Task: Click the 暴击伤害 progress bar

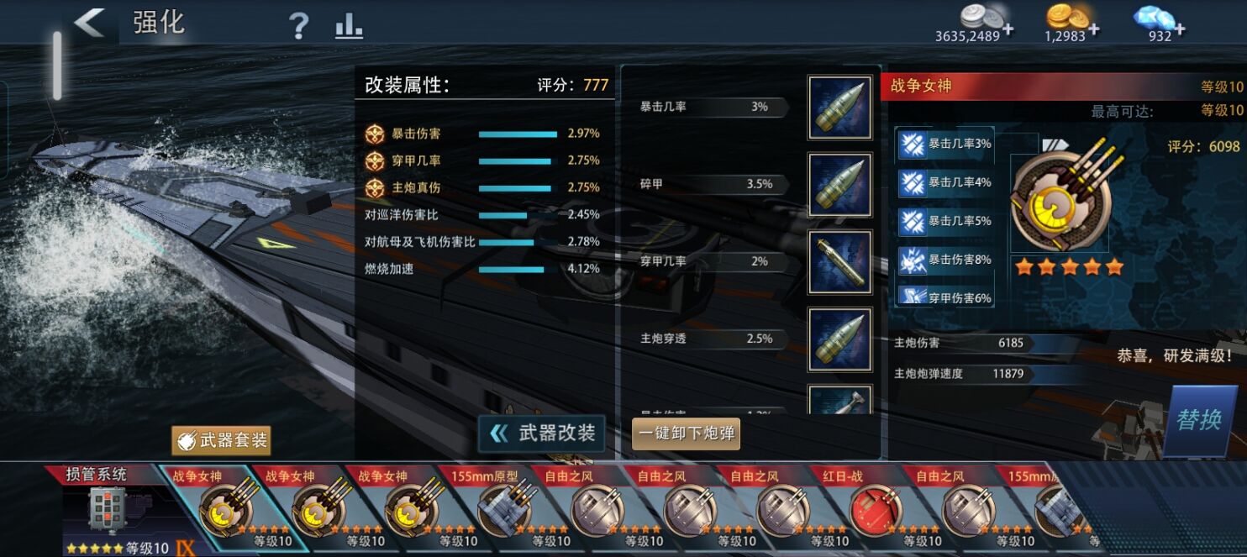Action: 518,134
